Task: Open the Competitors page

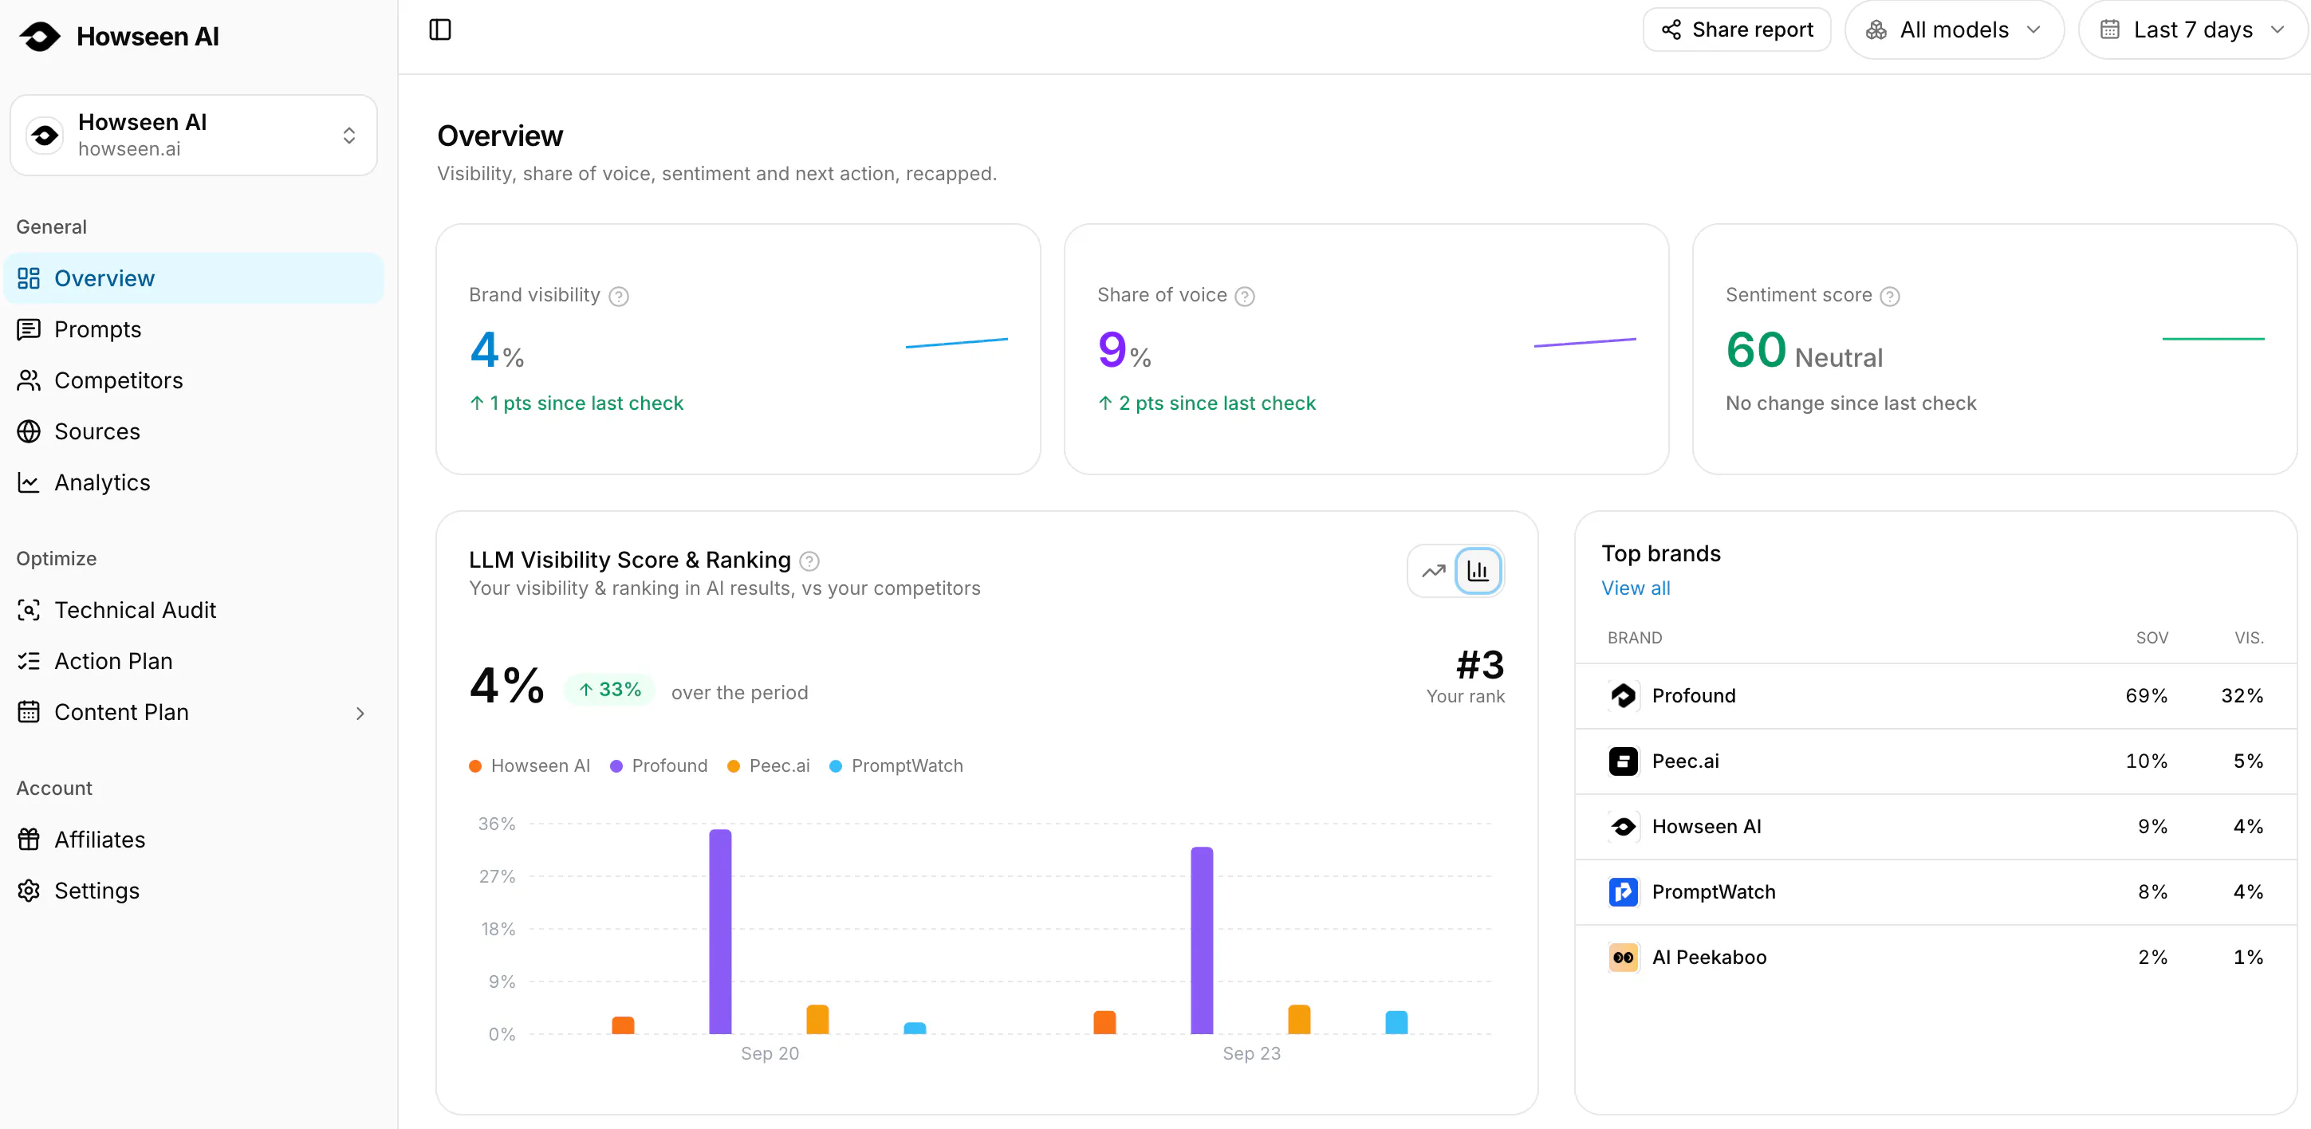Action: [194, 381]
